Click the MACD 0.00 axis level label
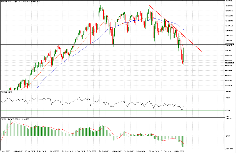Screen dimensions: 236x153 pos(228,136)
